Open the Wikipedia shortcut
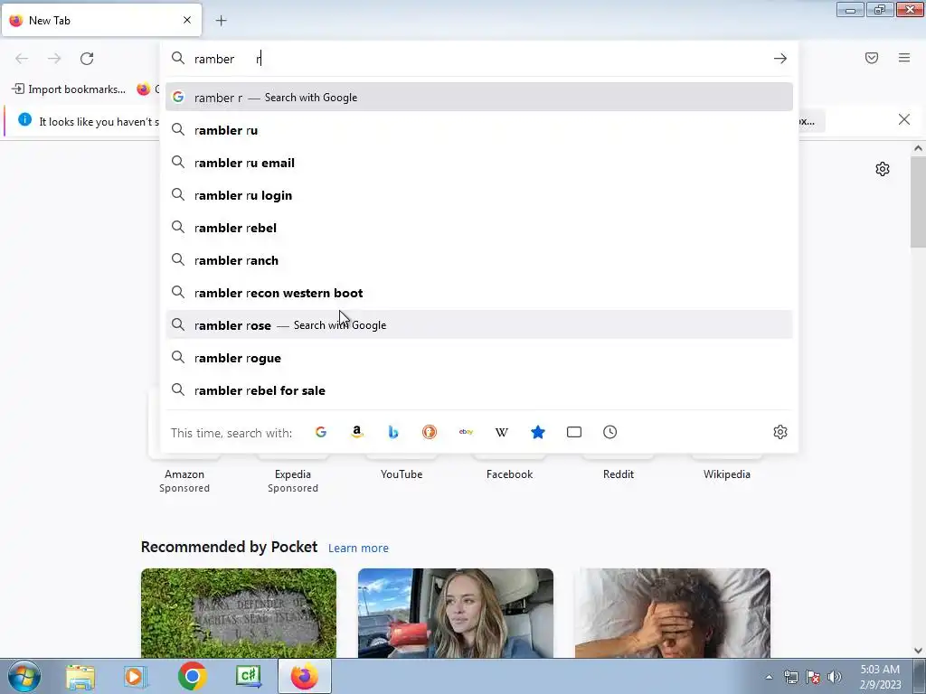The height and width of the screenshot is (694, 926). click(727, 474)
